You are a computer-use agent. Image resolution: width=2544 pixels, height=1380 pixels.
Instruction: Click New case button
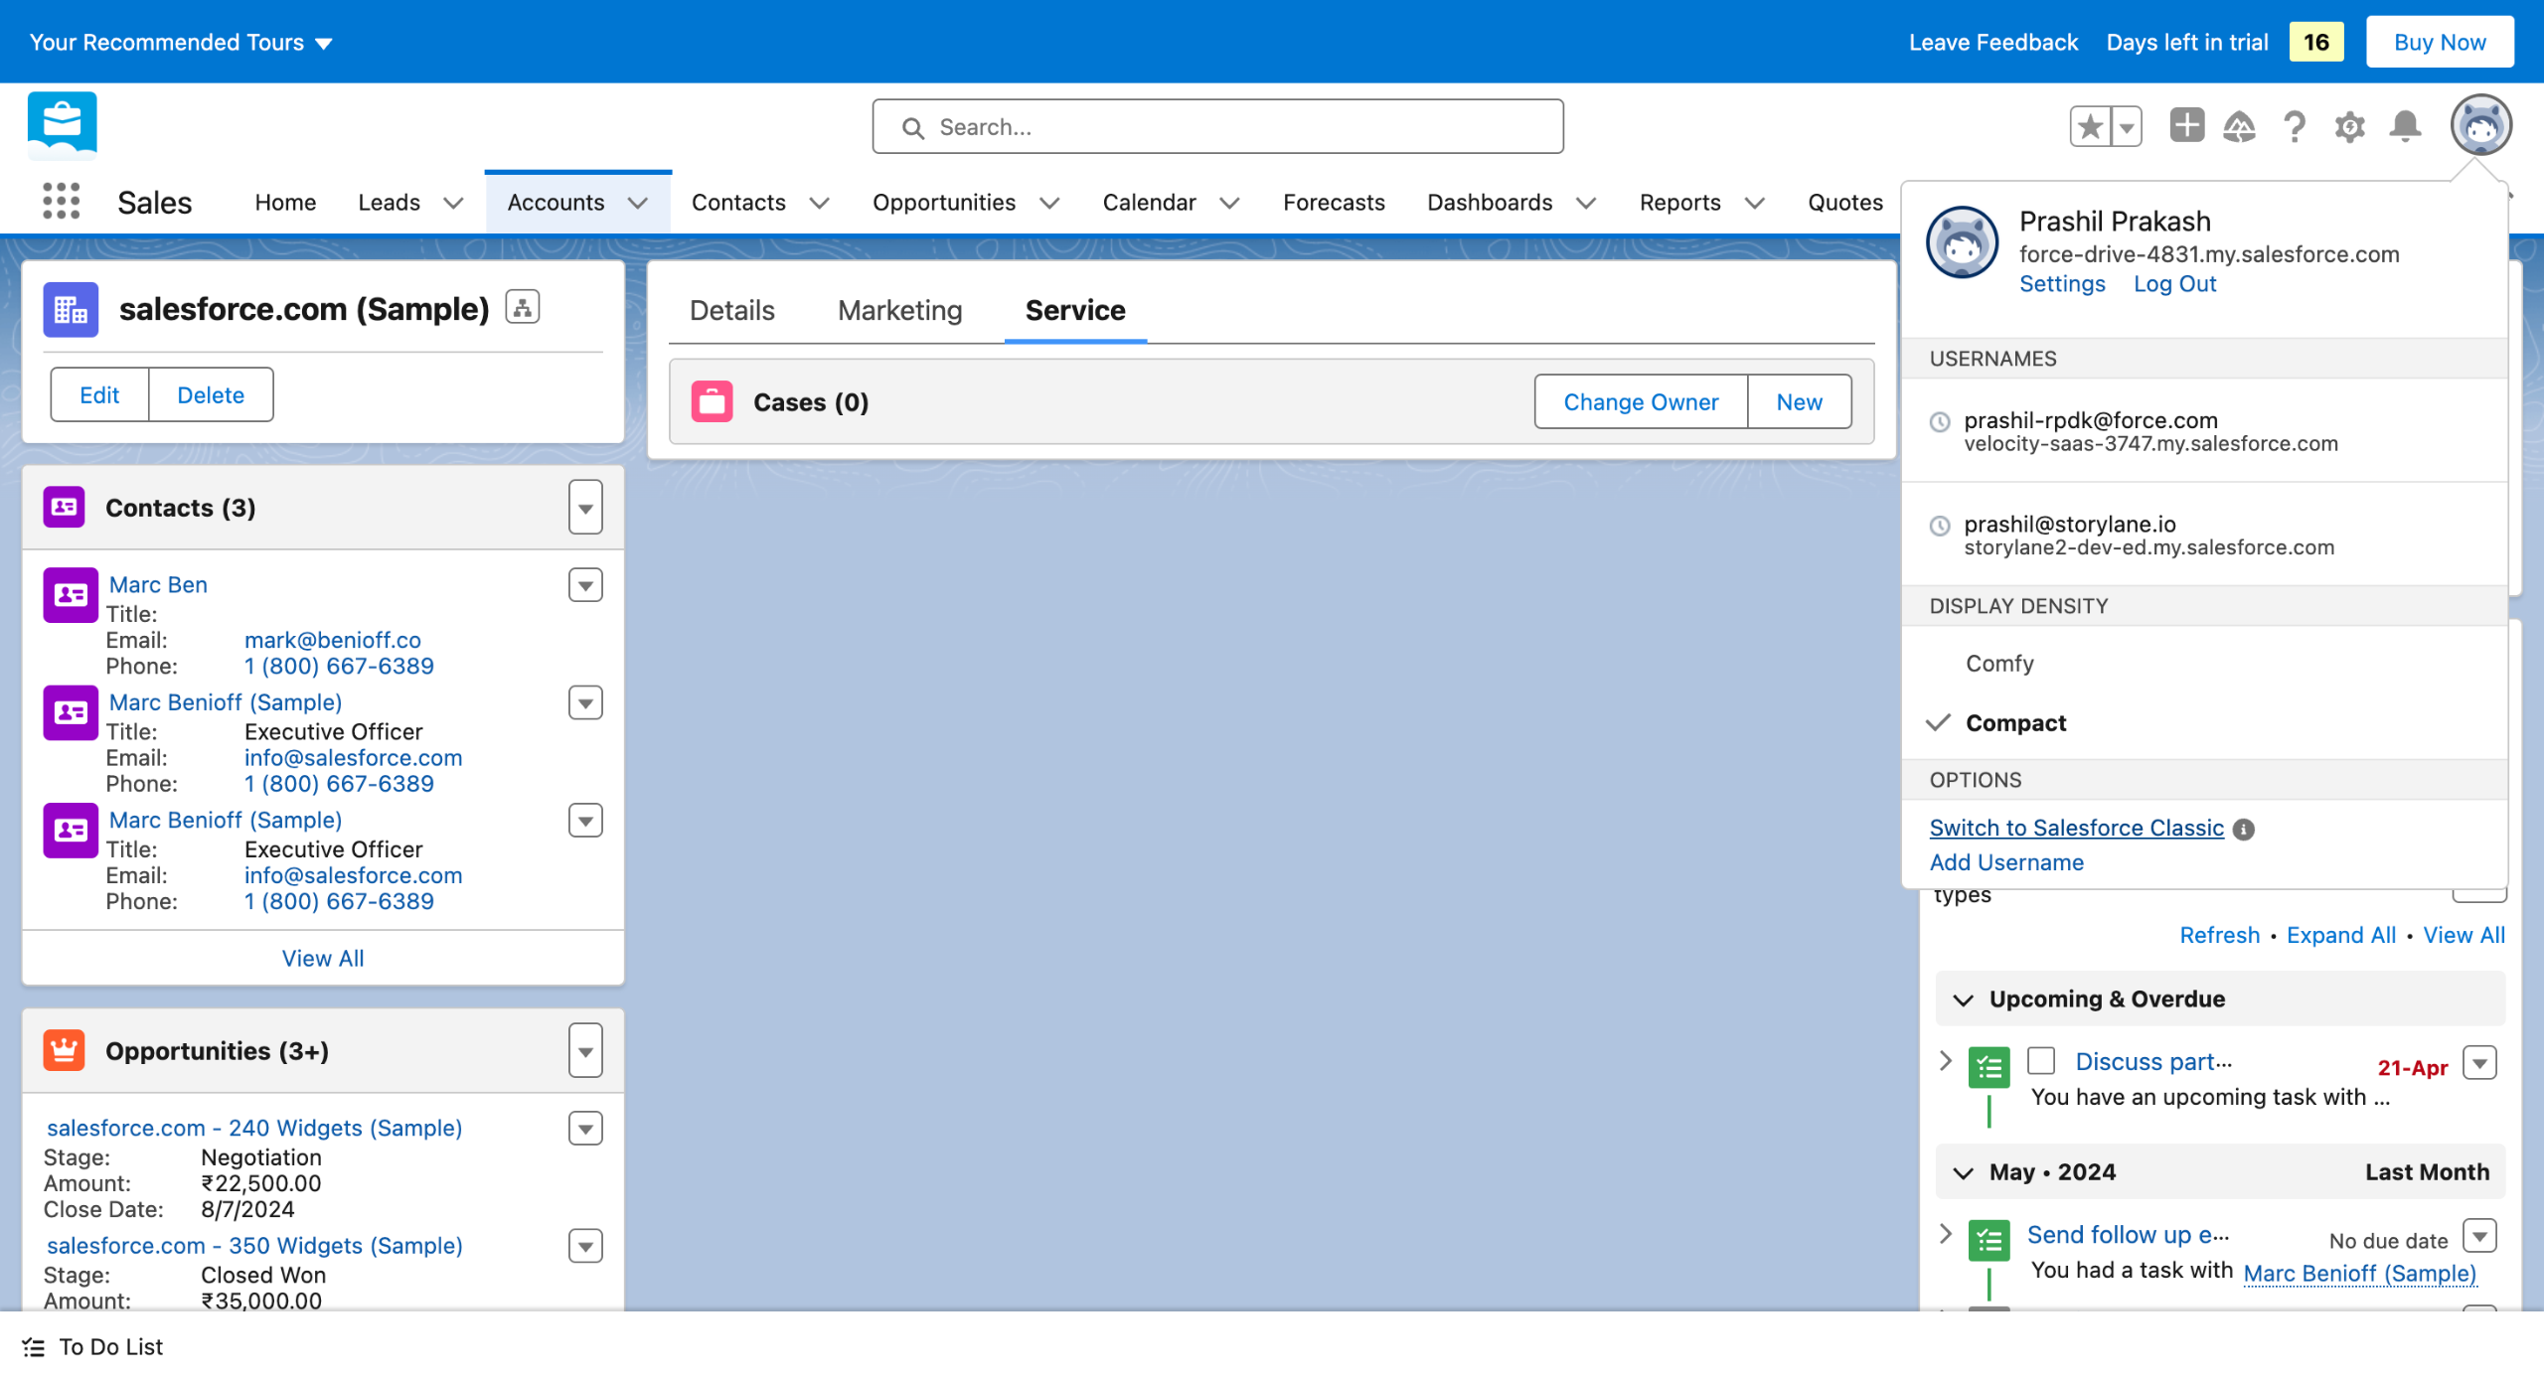tap(1800, 401)
